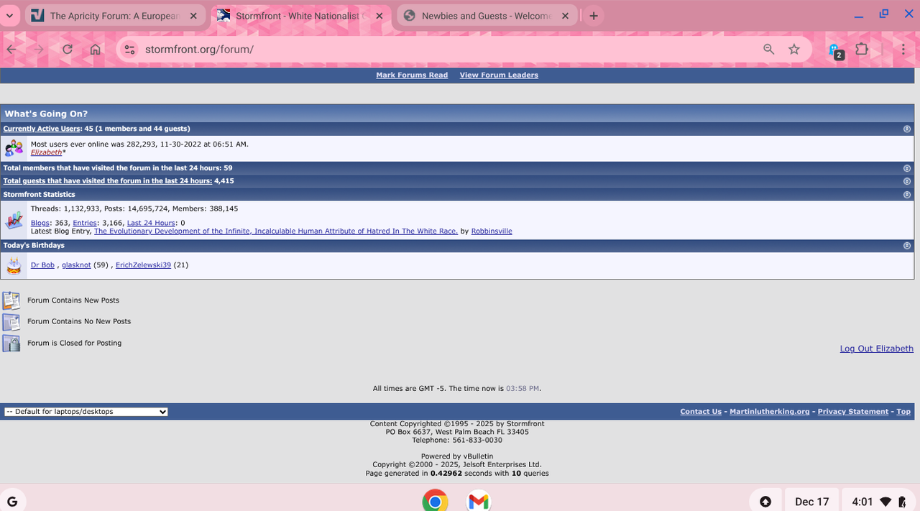Open system status tray at 4:01
The width and height of the screenshot is (920, 511).
(x=877, y=502)
